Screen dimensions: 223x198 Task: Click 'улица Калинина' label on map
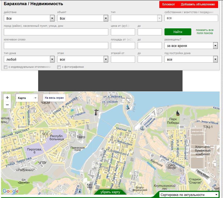[x=172, y=162]
